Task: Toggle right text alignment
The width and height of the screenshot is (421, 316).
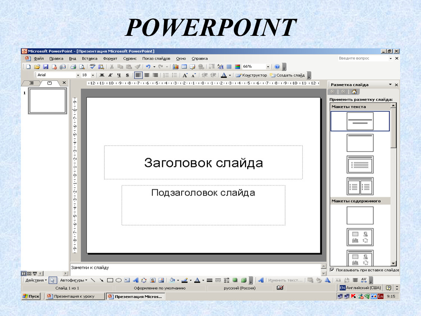Action: (x=155, y=75)
